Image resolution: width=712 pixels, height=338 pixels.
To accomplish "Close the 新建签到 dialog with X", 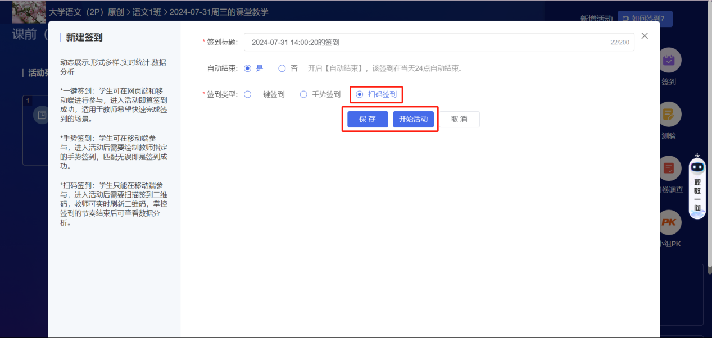I will pos(645,36).
